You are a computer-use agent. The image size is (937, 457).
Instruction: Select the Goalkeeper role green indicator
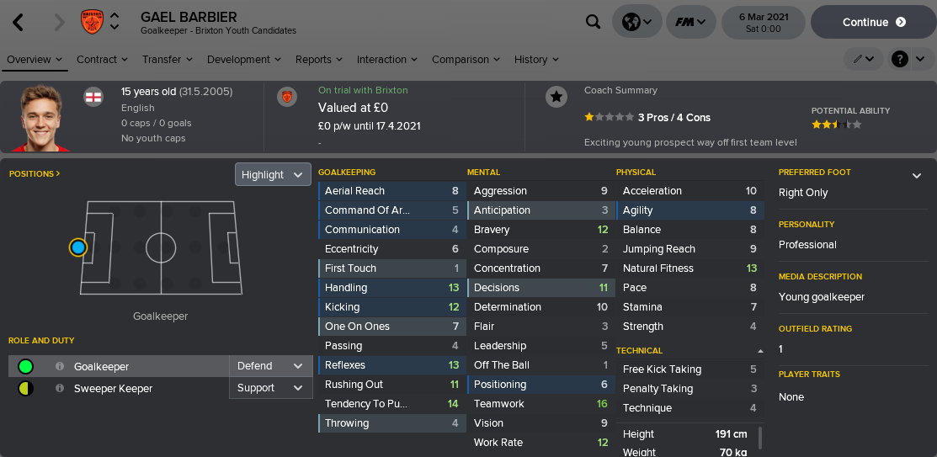pyautogui.click(x=25, y=366)
